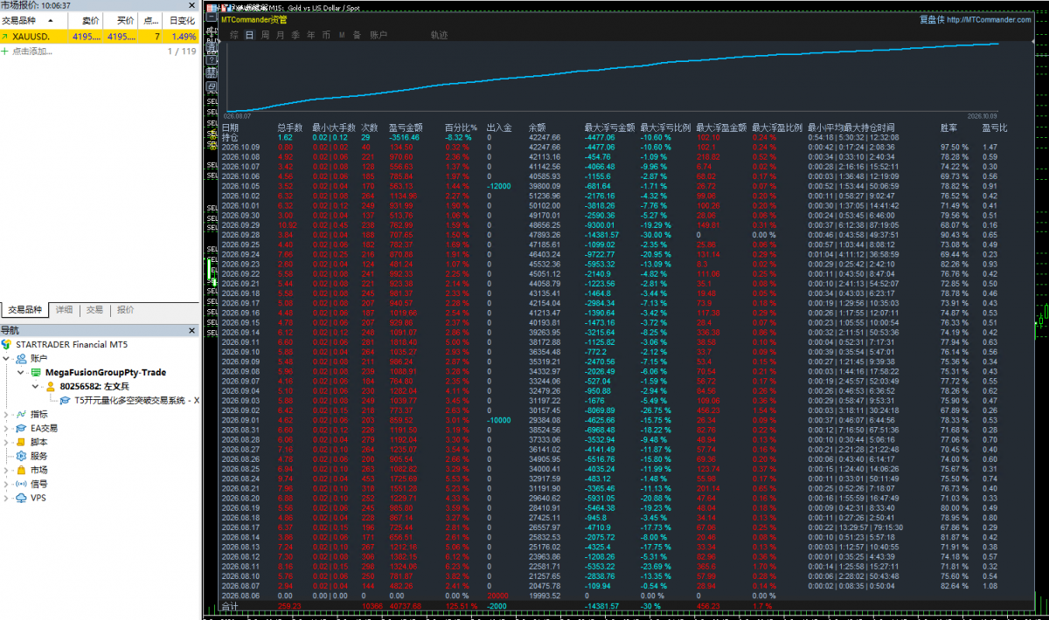Sort by the 交易品种 column header
The width and height of the screenshot is (1049, 620).
35,20
